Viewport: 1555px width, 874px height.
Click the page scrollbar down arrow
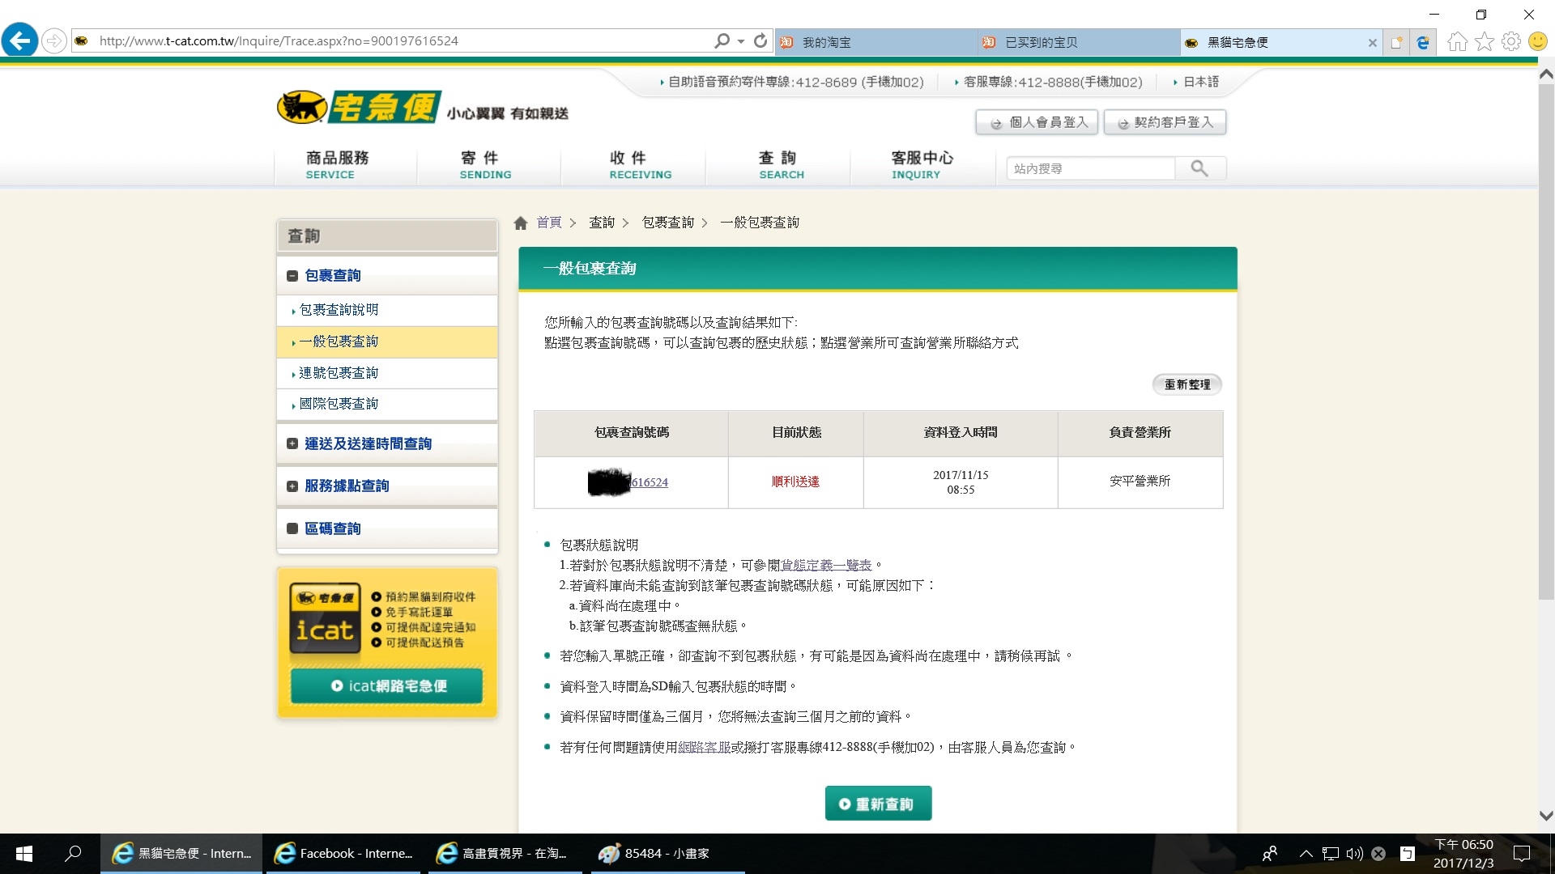click(x=1545, y=816)
